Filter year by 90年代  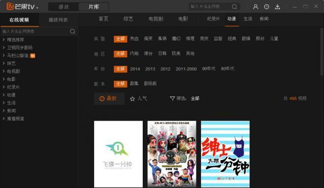coord(209,68)
